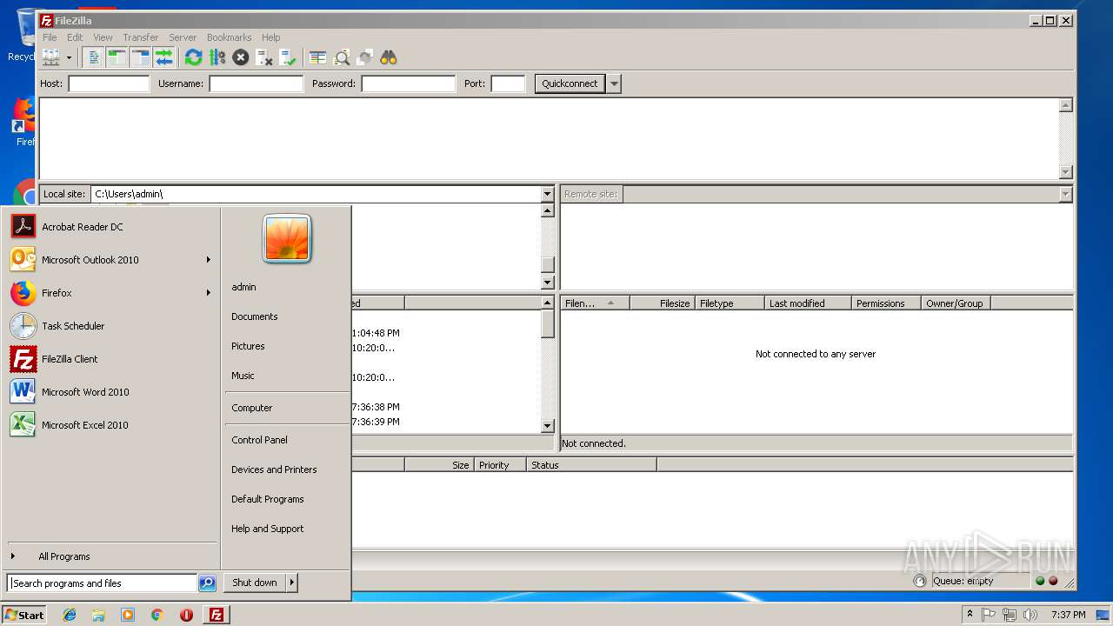
Task: Open Microsoft Excel 2010 from Start menu
Action: [x=111, y=425]
